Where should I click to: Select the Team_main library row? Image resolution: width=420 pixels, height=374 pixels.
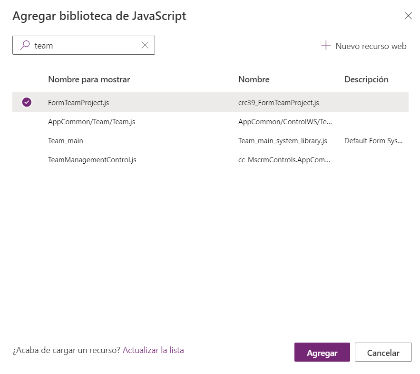click(x=66, y=141)
